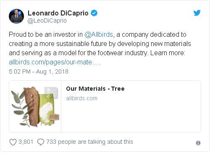This screenshot has height=153, width=210.
Task: Click the Allbirds materials card image
Action: click(35, 106)
